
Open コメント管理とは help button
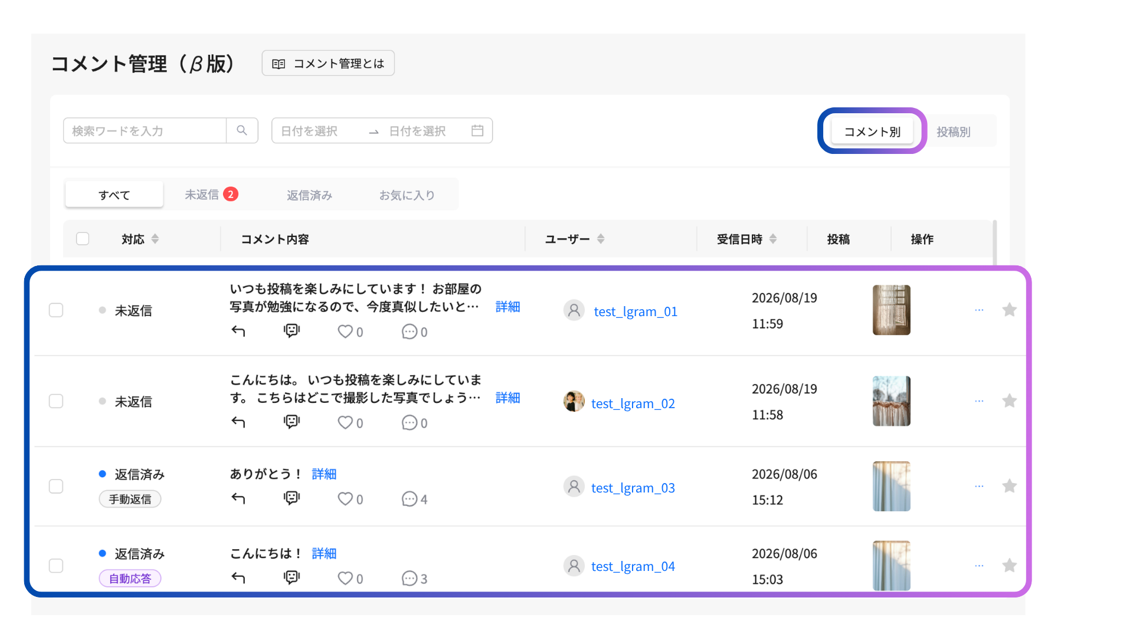click(x=328, y=63)
